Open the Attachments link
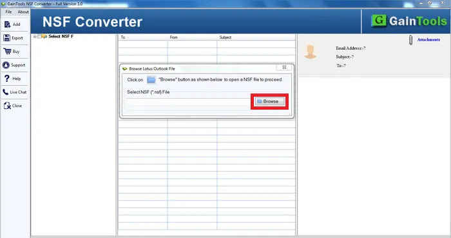The width and height of the screenshot is (451, 238). pyautogui.click(x=428, y=40)
